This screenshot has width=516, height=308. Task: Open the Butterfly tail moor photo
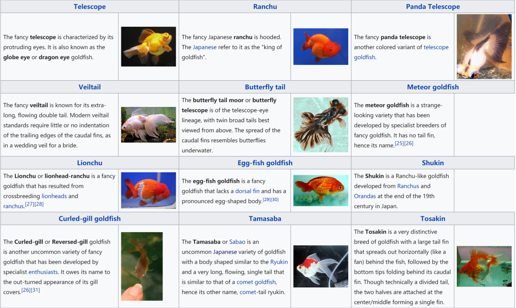tap(321, 125)
